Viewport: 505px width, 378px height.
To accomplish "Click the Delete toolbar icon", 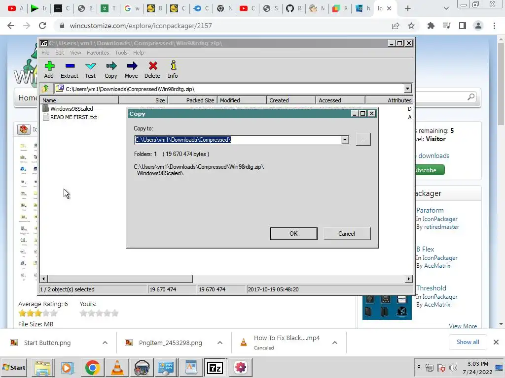I will click(152, 69).
